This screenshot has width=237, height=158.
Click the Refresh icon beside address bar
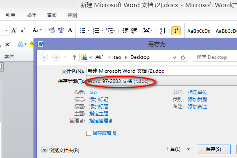click(183, 57)
